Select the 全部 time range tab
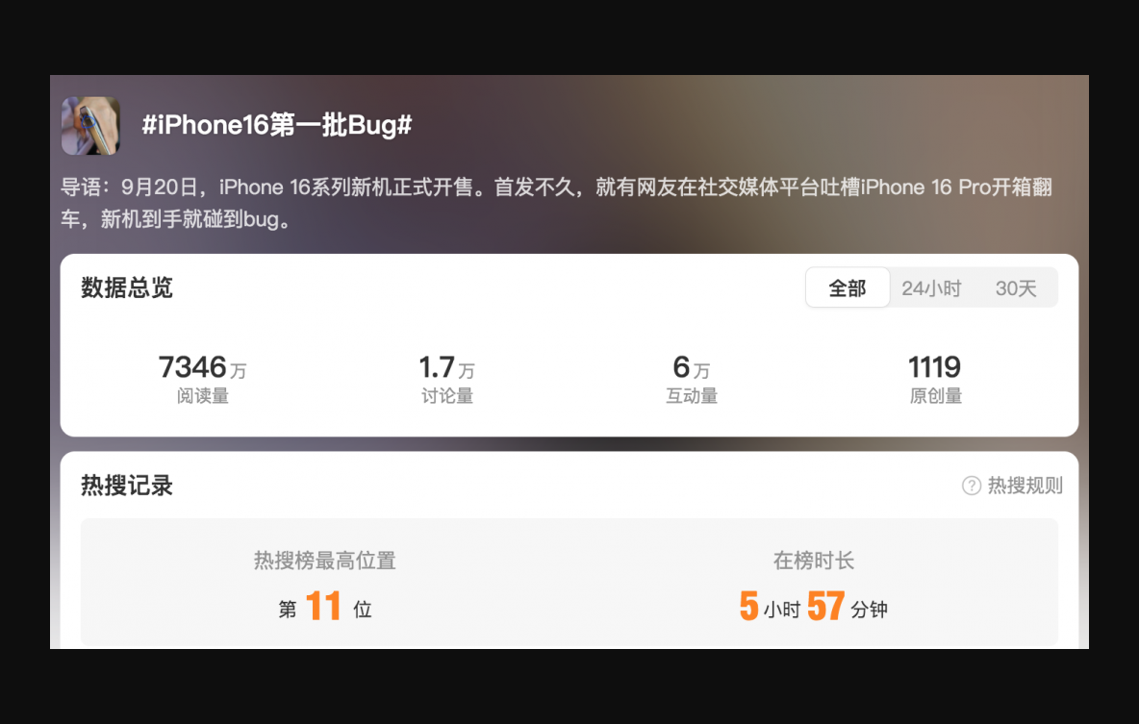 click(x=848, y=287)
